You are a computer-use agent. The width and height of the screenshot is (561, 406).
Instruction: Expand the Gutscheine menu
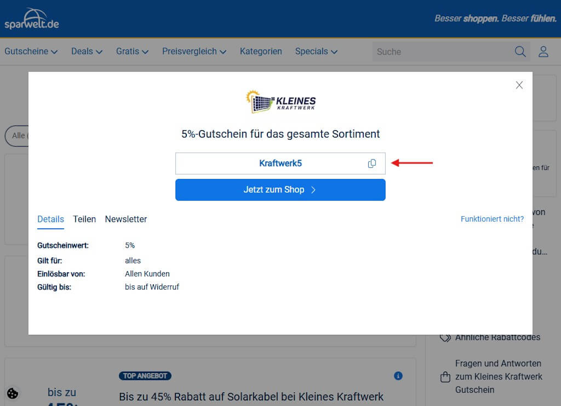[31, 51]
